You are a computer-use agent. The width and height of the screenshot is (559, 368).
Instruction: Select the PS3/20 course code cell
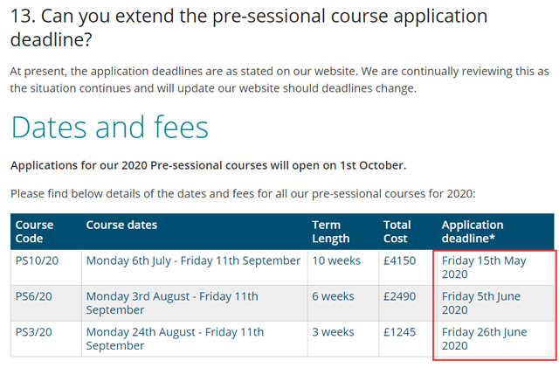(x=46, y=339)
